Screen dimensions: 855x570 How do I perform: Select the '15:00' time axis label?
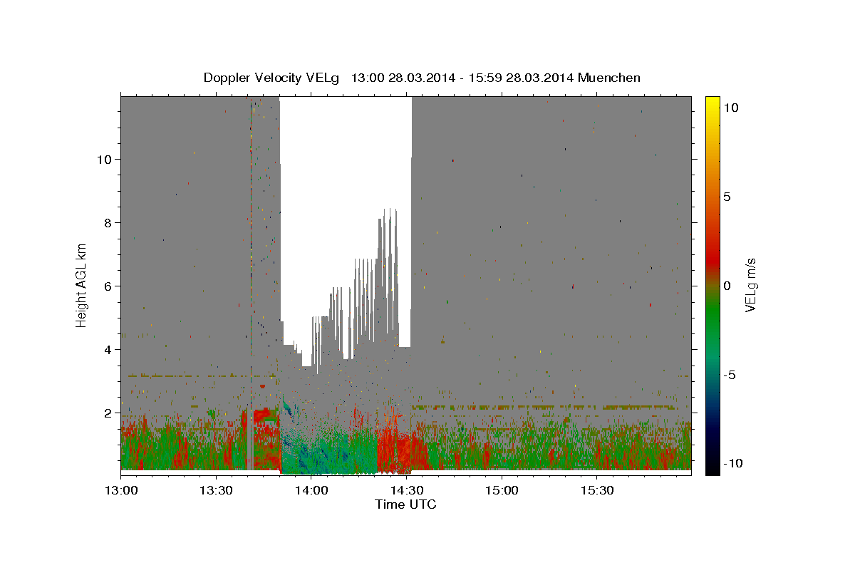click(x=501, y=490)
